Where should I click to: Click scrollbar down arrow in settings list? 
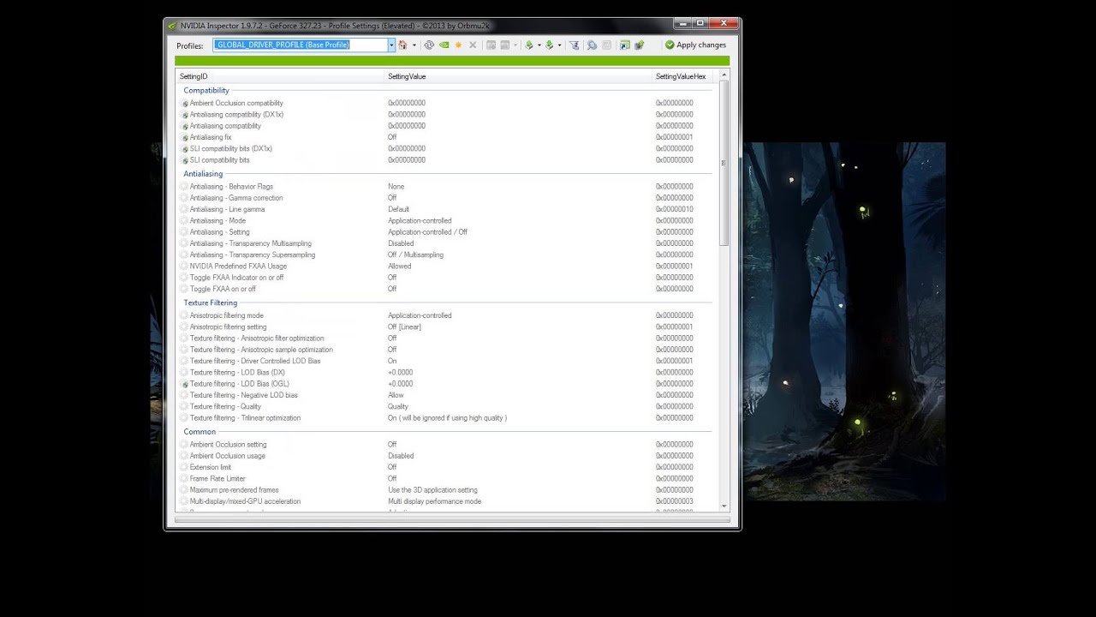(x=724, y=506)
